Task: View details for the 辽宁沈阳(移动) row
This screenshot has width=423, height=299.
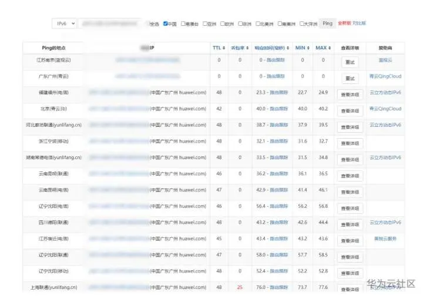Action: coord(350,273)
